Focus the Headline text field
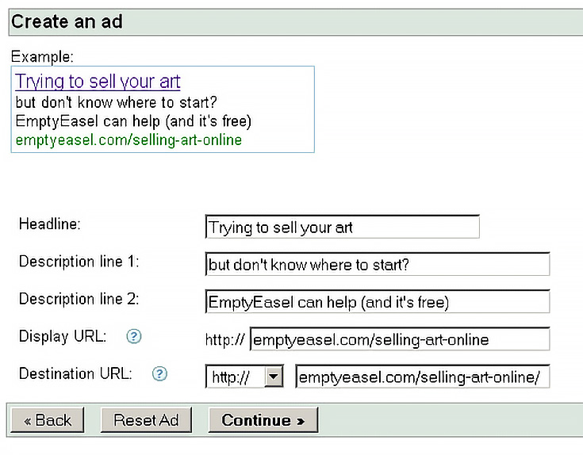Screen dimensions: 583x455 point(342,227)
